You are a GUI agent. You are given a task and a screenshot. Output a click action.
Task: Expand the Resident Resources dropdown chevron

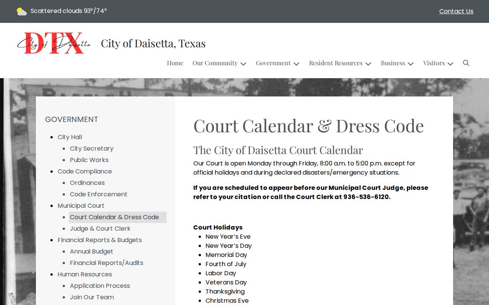click(x=368, y=64)
